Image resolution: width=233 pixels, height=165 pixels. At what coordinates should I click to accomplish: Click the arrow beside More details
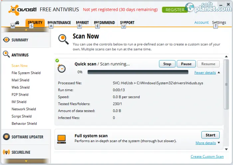[219, 143]
